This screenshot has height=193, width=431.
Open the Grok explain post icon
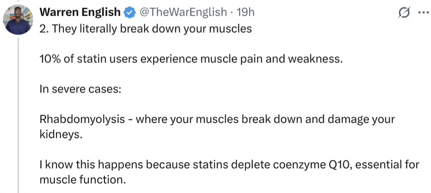[x=404, y=13]
